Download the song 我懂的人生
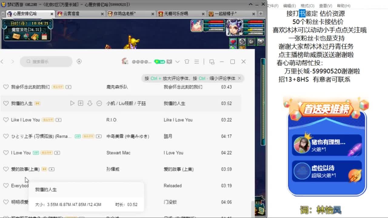This screenshot has width=388, height=218. pyautogui.click(x=90, y=103)
